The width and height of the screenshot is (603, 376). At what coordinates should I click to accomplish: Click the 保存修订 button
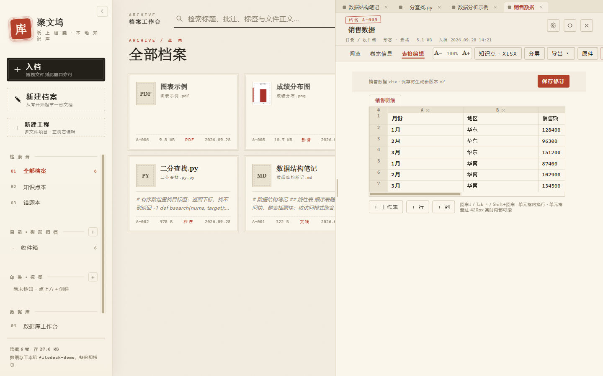pyautogui.click(x=553, y=81)
